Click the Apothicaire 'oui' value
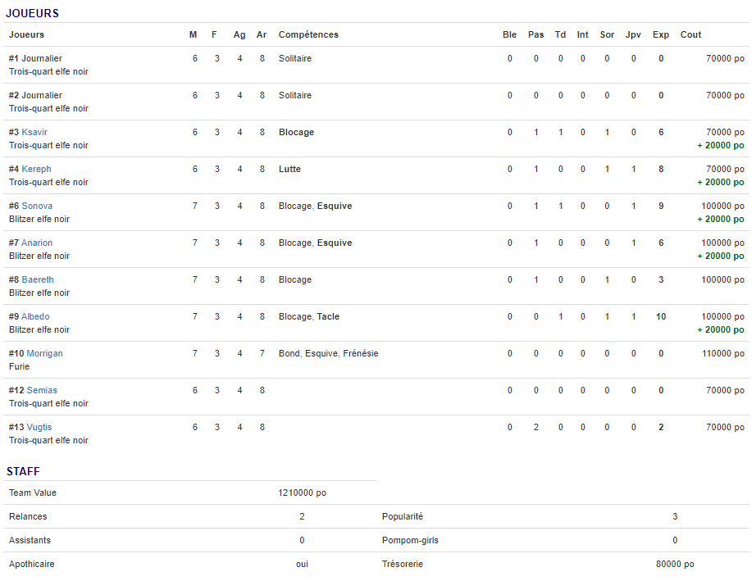Screen dimensions: 756x581 point(302,564)
